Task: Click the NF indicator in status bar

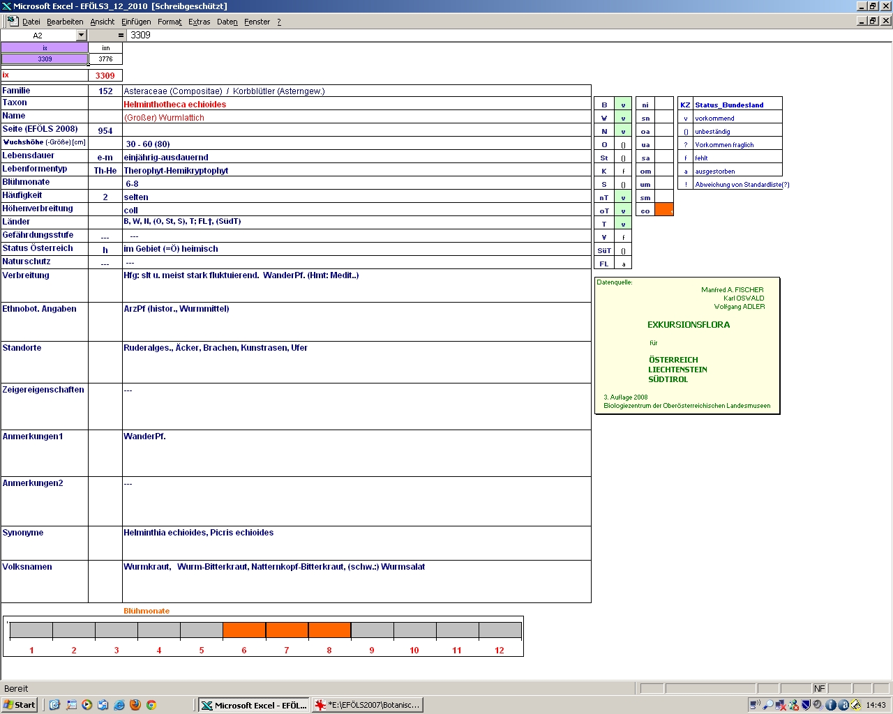Action: (x=819, y=688)
